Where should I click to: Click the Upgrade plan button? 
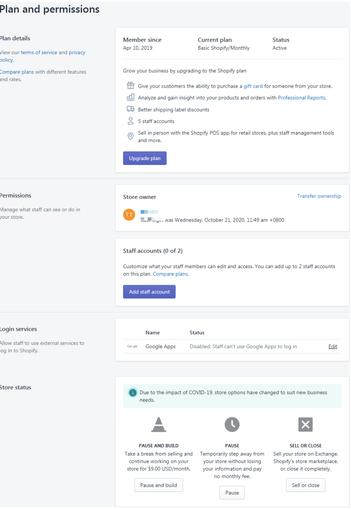pyautogui.click(x=145, y=158)
